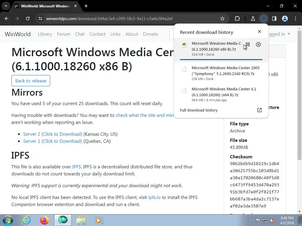
Task: Open the check what the site link
Action: coord(145,115)
